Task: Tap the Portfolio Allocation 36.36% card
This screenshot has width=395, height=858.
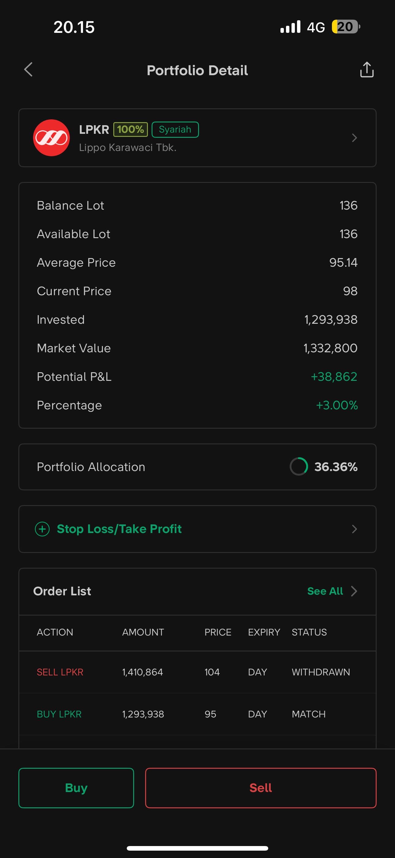Action: coord(197,467)
